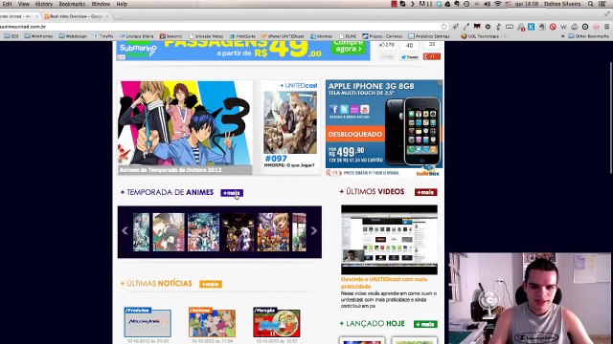
Task: Click +mais next to Lançado Hoje
Action: click(x=425, y=324)
